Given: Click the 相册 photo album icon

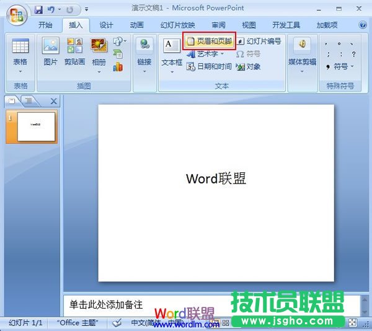Looking at the screenshot, I should click(x=99, y=45).
